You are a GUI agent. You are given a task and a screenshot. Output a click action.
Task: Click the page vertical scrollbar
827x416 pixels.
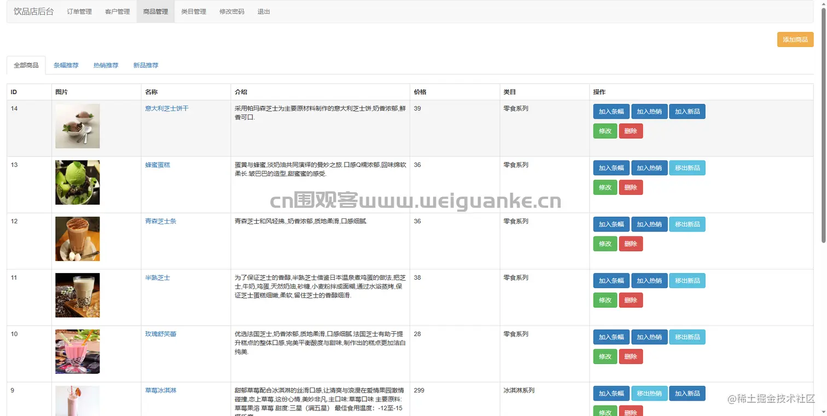click(x=824, y=126)
